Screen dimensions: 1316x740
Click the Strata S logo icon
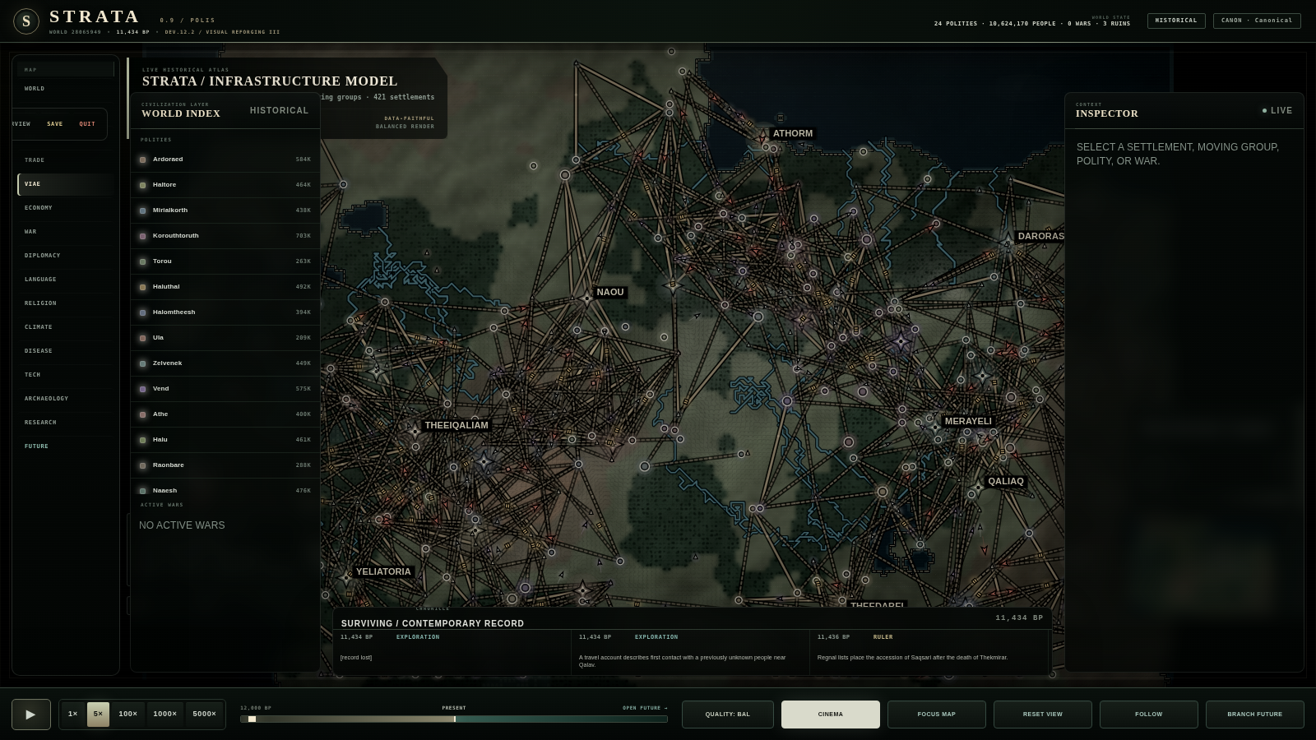[26, 21]
